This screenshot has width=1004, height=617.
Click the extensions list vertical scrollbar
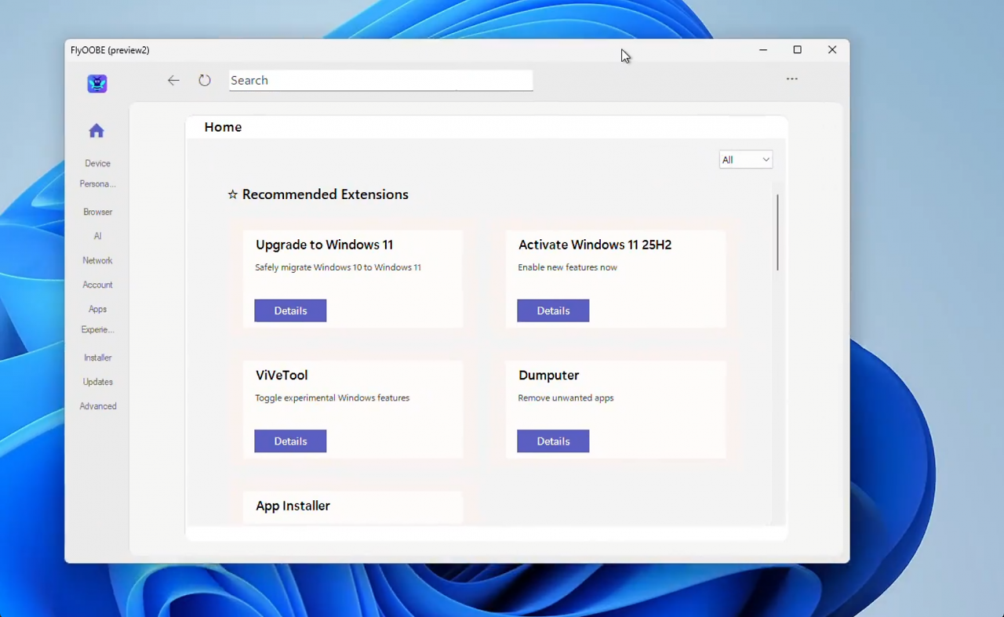777,233
